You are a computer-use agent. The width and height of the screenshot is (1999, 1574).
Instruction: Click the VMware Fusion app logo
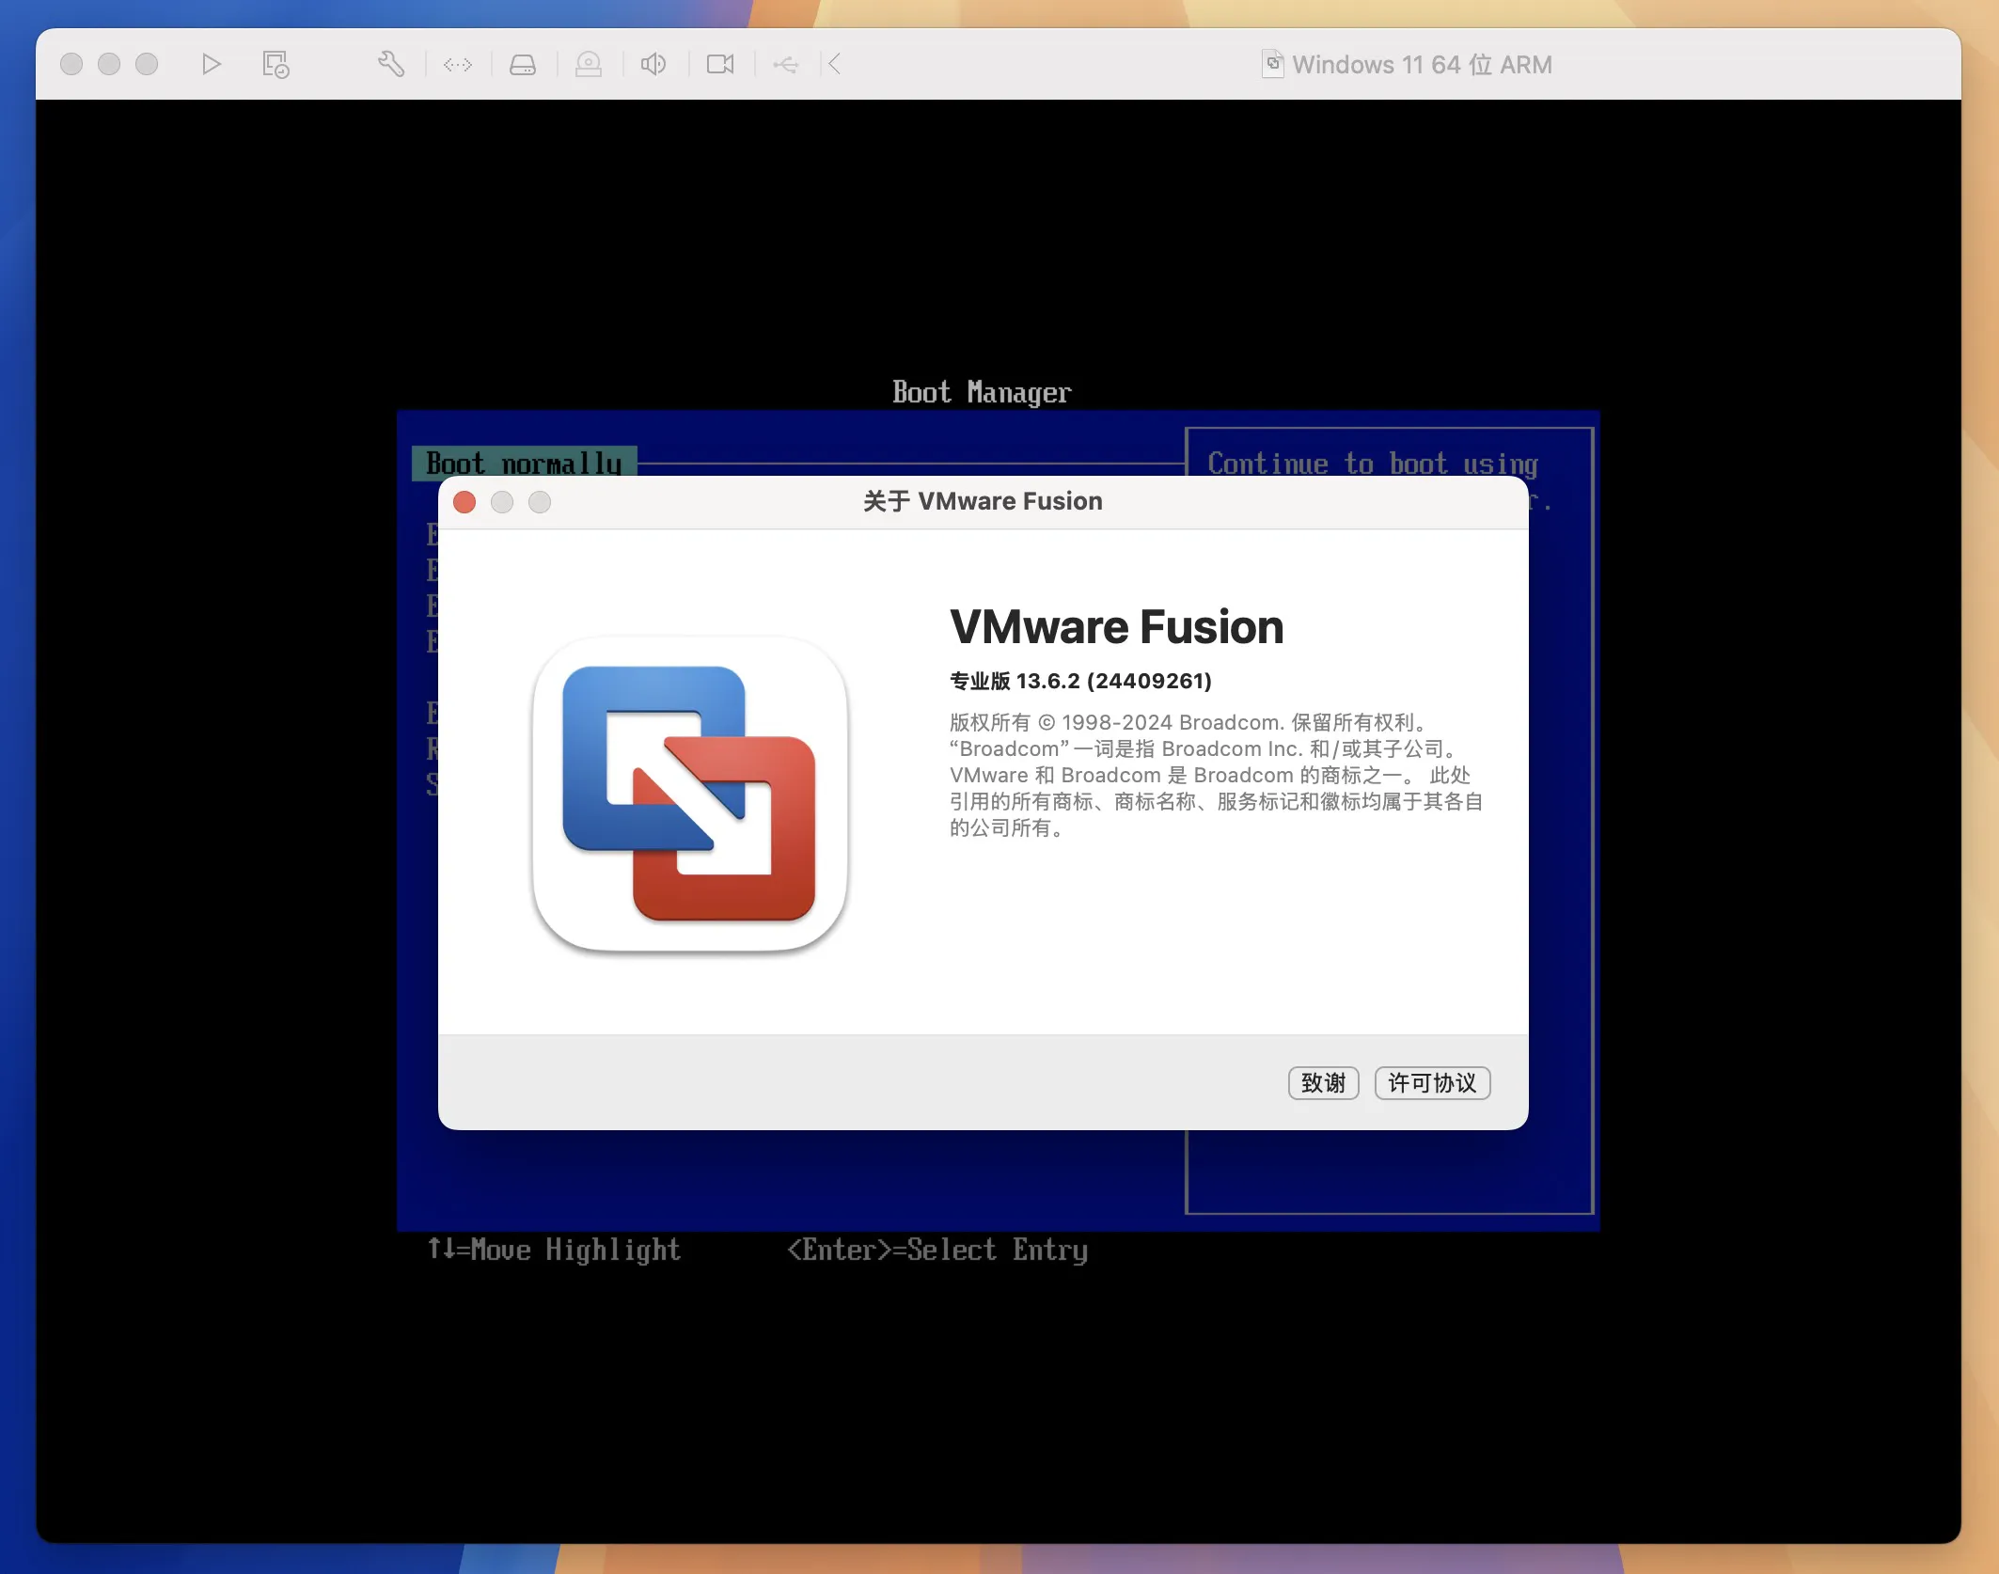690,795
